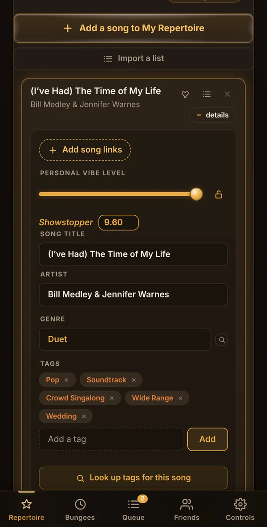Viewport: 267px width, 527px height.
Task: Favorite the song with the heart icon
Action: [185, 95]
